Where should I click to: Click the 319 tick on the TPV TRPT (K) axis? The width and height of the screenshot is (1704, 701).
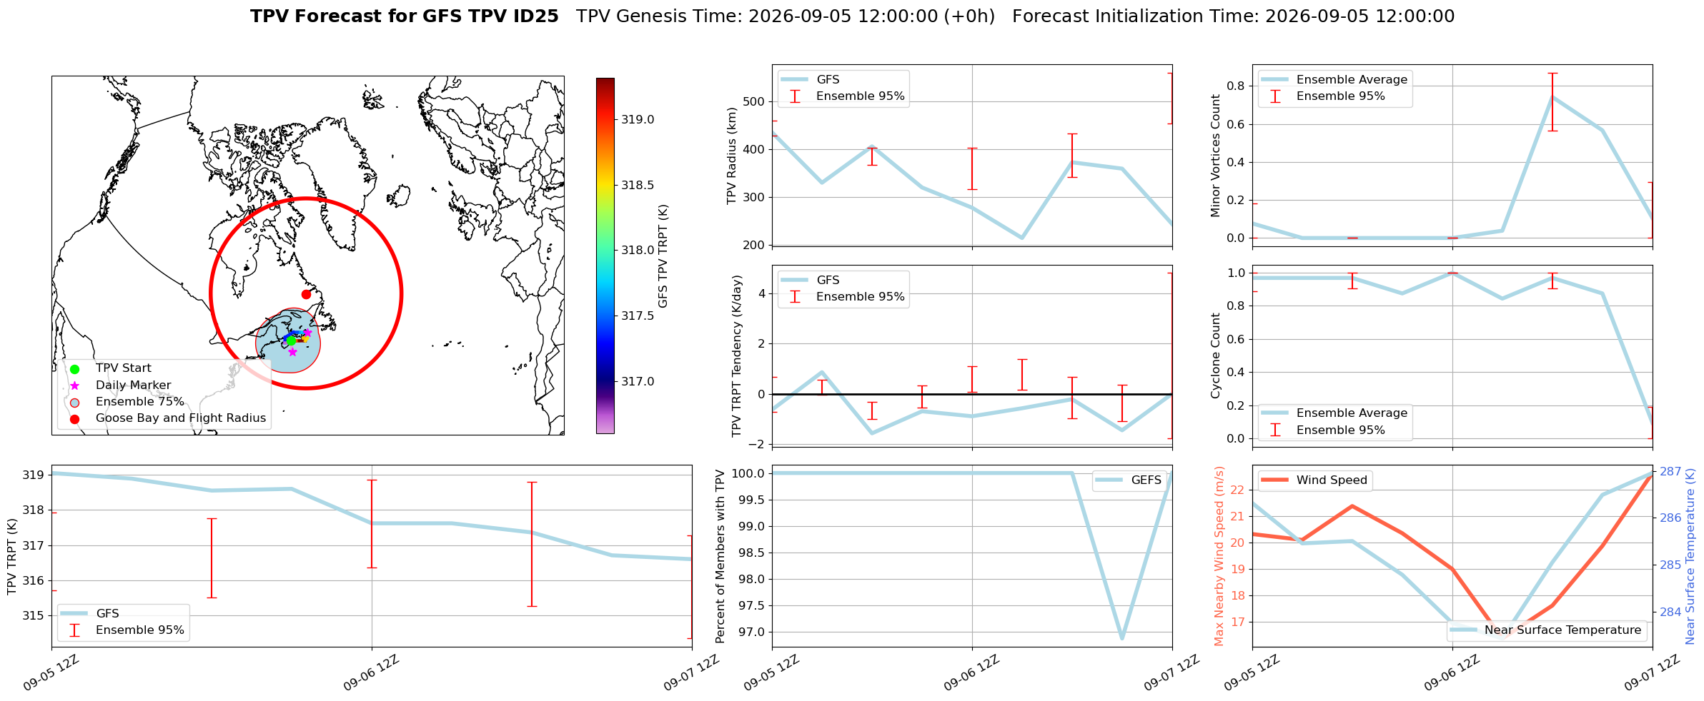click(x=35, y=475)
